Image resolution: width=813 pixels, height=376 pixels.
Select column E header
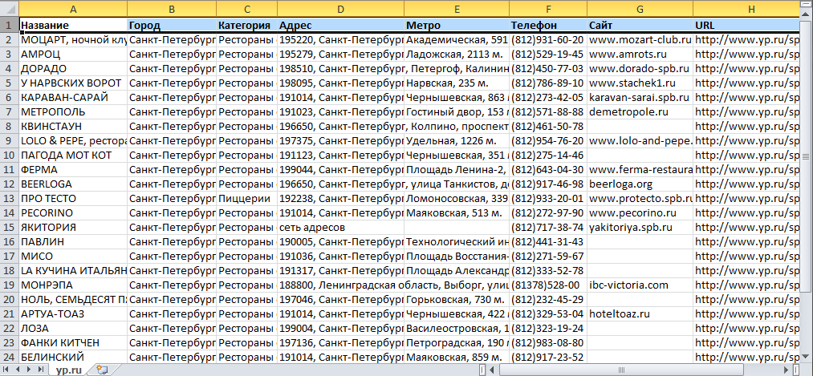coord(457,9)
